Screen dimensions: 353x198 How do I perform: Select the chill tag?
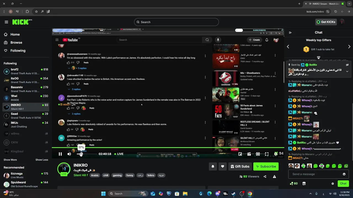[106, 175]
